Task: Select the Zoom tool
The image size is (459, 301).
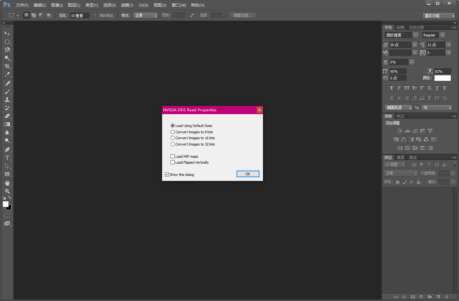Action: pyautogui.click(x=7, y=191)
